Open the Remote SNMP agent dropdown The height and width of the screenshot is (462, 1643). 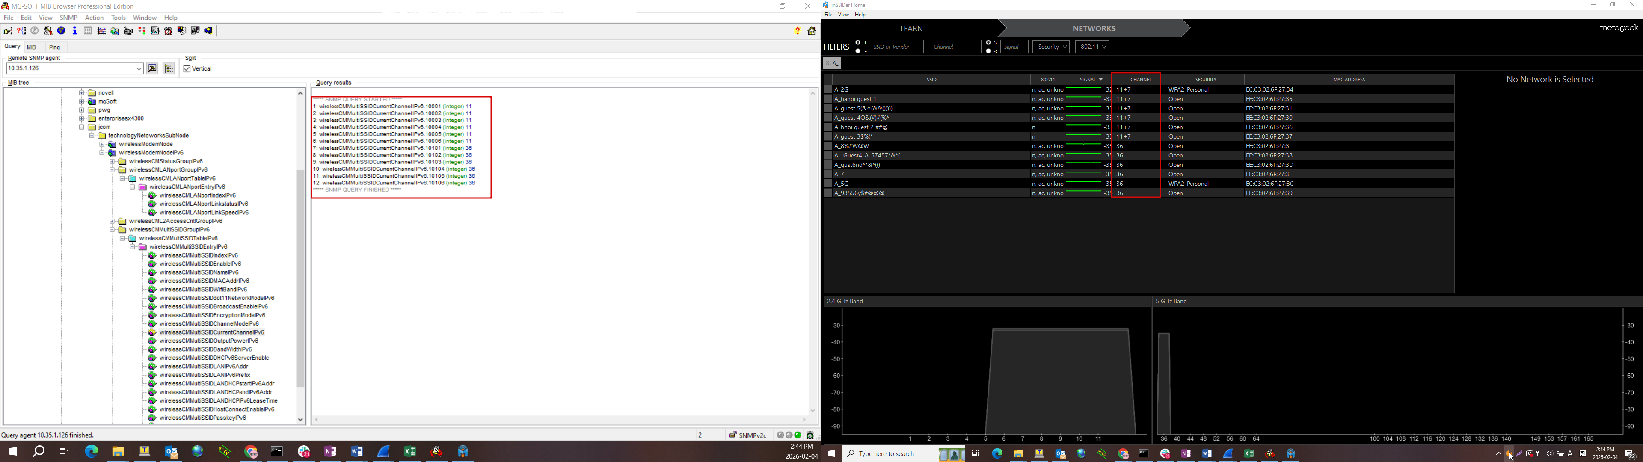139,68
